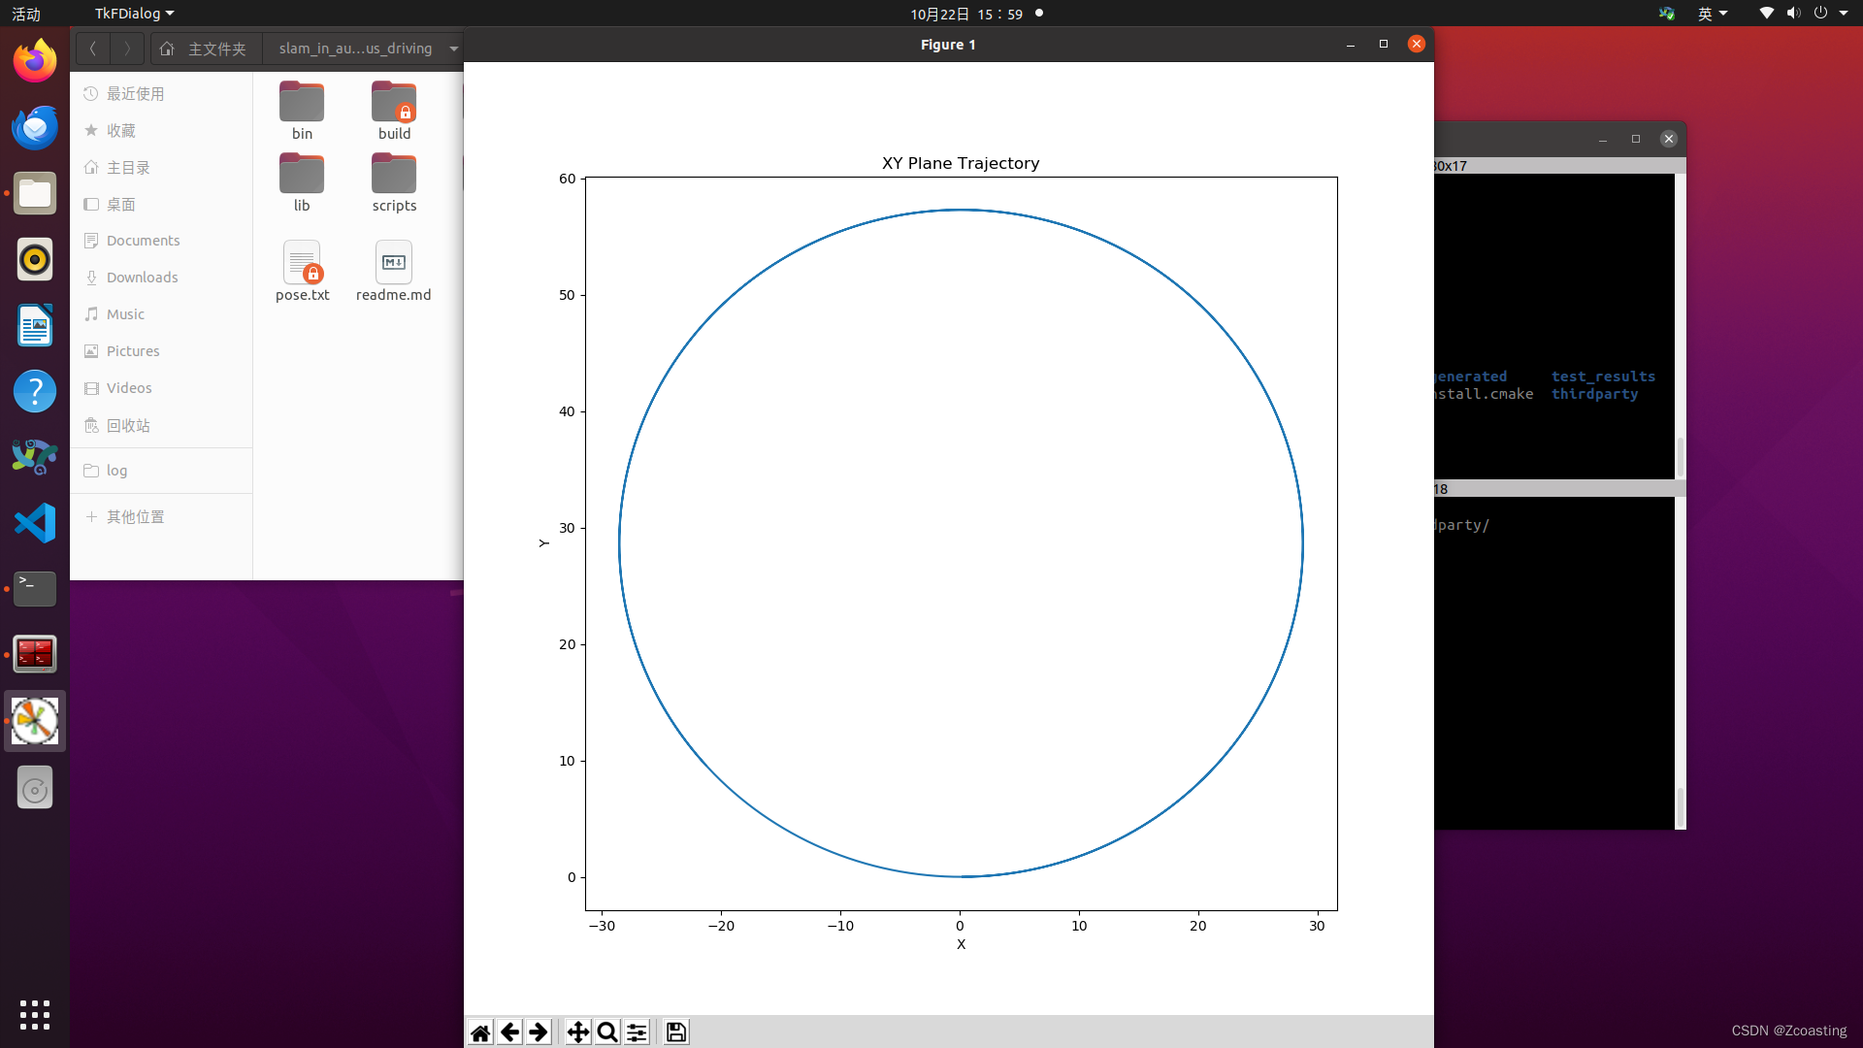This screenshot has width=1863, height=1048.
Task: Click the zoom tool icon
Action: point(607,1032)
